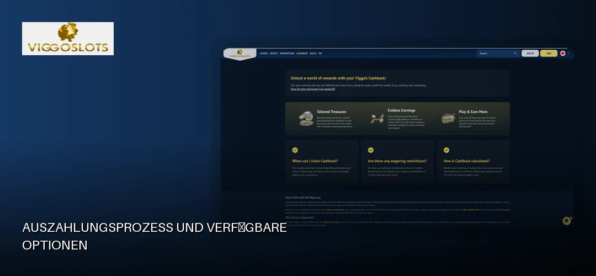Viewport: 596px width, 276px height.
Task: Click the 'Unlock a world of rewards' heading
Action: (338, 78)
